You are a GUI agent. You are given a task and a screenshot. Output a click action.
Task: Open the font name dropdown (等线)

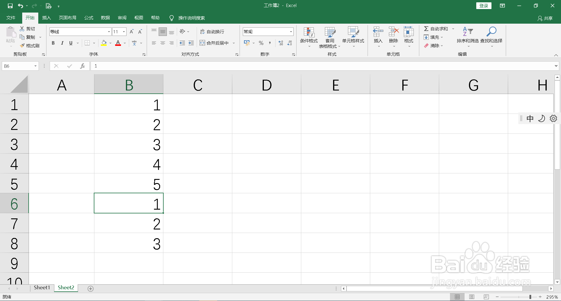(x=109, y=32)
